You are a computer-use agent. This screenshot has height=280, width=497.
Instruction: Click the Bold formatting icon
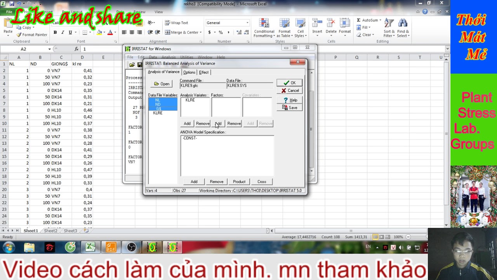(x=55, y=32)
